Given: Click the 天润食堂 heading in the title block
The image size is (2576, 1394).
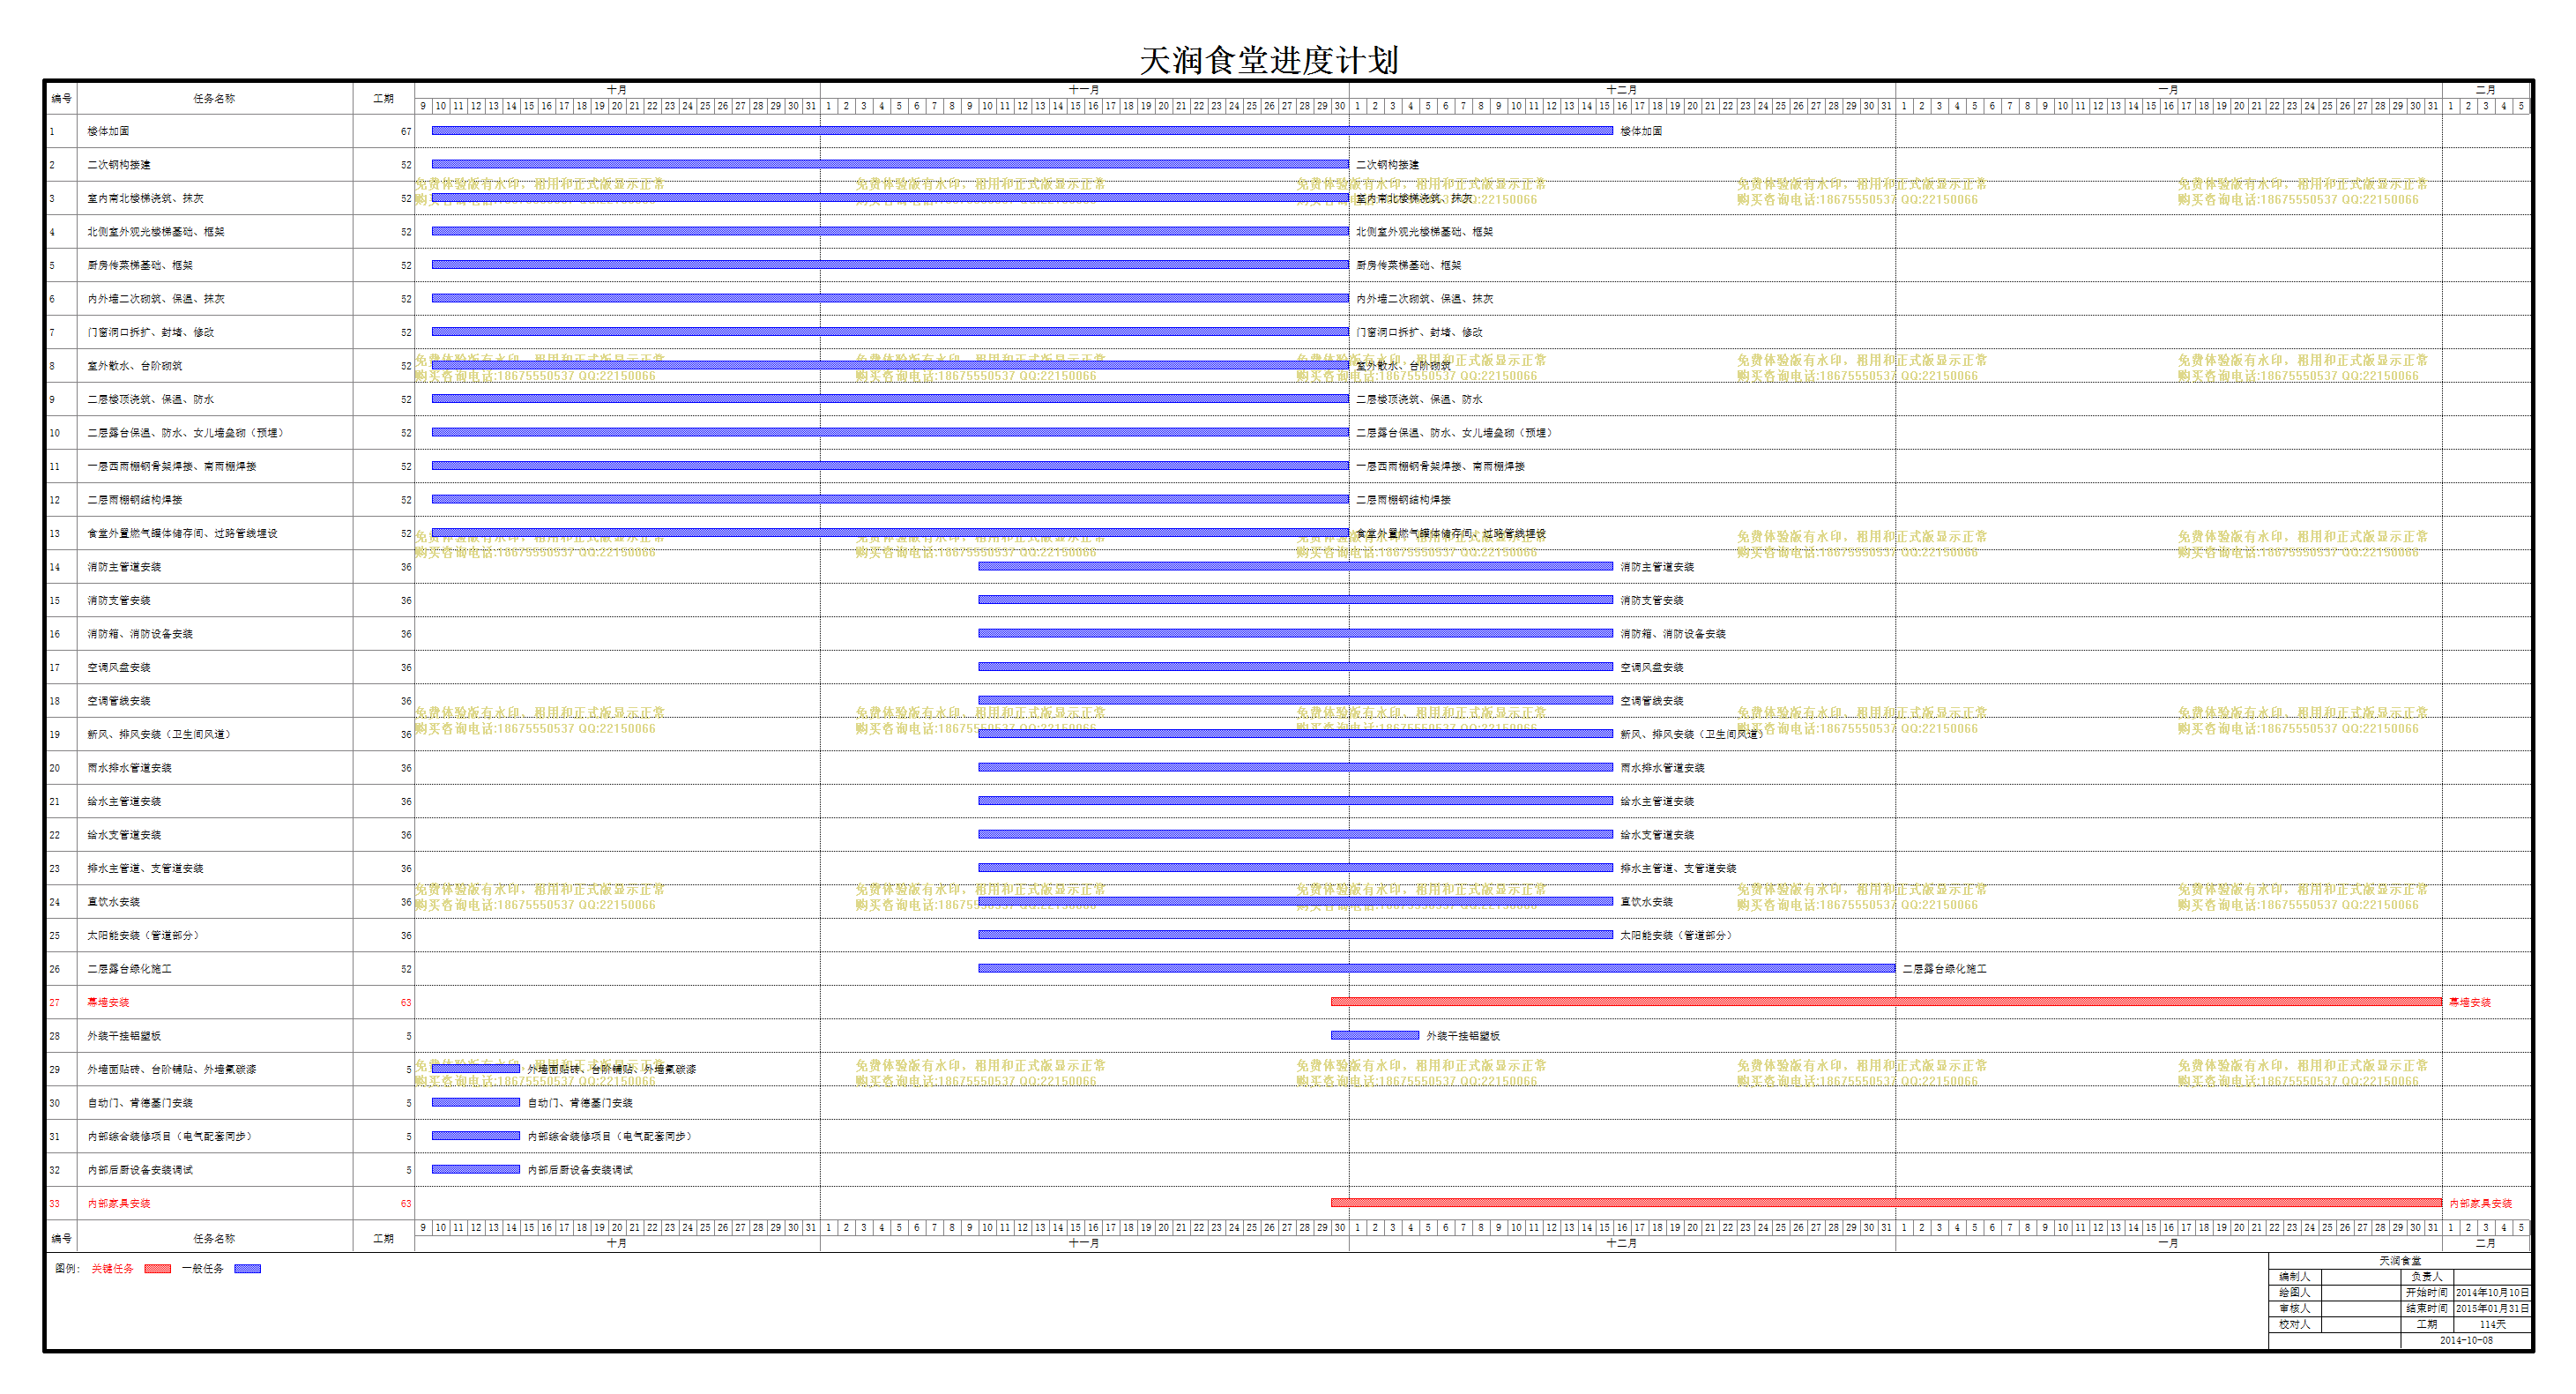Looking at the screenshot, I should tap(2400, 1261).
